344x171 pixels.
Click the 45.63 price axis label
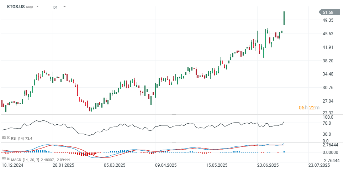pos(328,34)
